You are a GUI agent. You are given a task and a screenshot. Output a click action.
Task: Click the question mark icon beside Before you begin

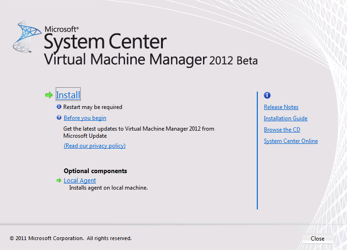point(59,117)
